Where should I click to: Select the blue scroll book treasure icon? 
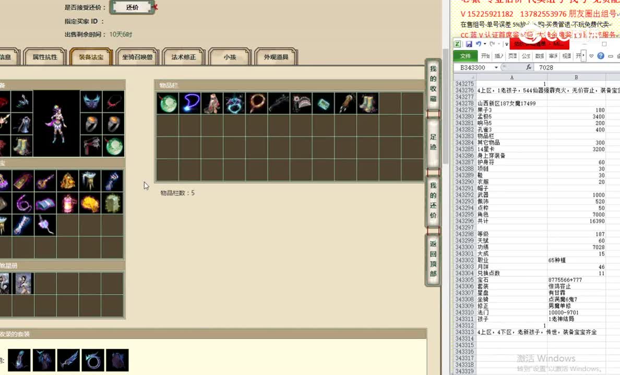click(x=45, y=203)
